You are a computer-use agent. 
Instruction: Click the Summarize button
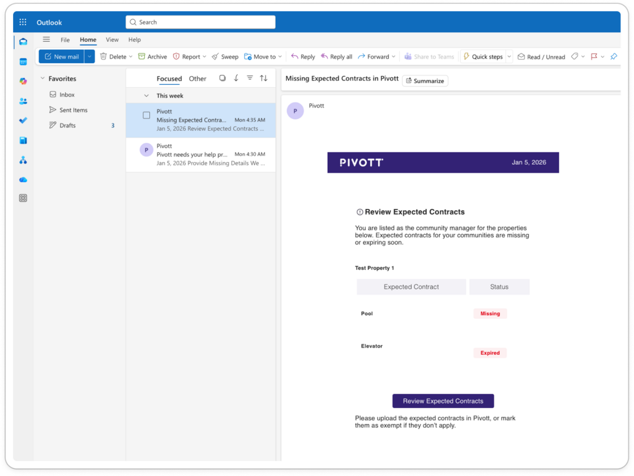[x=425, y=81]
